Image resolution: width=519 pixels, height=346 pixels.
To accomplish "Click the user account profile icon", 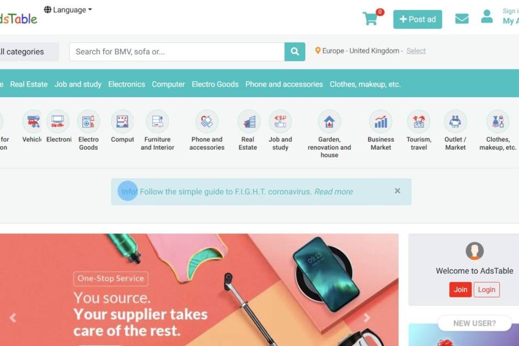I will click(x=486, y=17).
